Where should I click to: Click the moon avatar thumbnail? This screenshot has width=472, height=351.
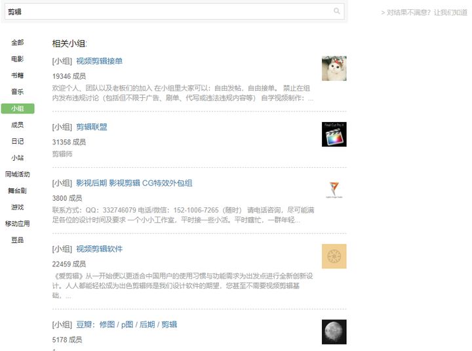pyautogui.click(x=334, y=332)
